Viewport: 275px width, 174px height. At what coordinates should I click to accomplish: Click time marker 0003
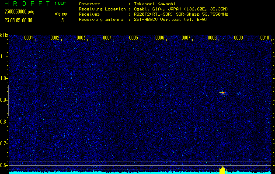pos(81,38)
